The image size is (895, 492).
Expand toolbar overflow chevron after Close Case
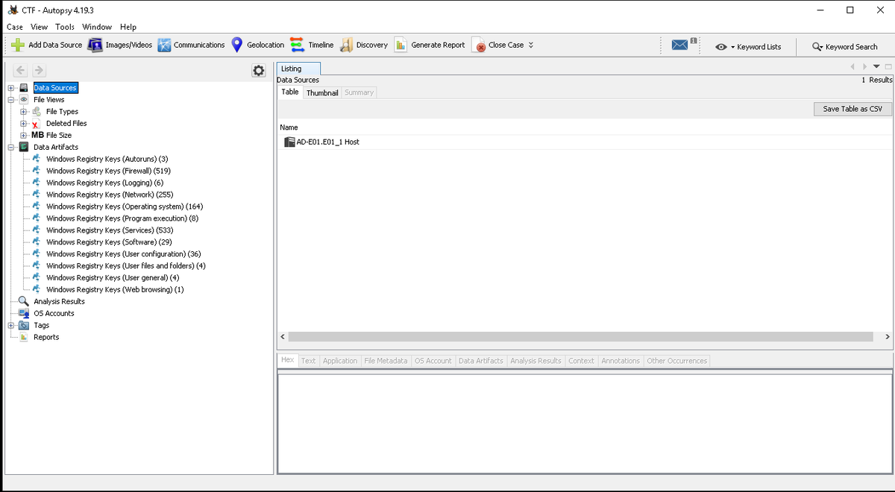(x=531, y=45)
